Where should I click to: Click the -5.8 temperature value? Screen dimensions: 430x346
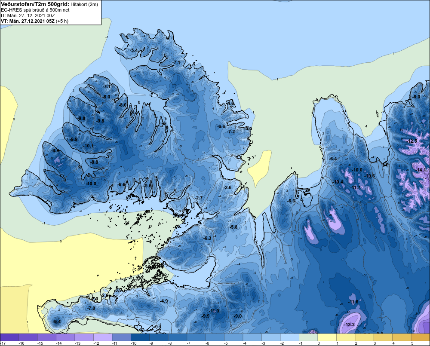[233, 227]
